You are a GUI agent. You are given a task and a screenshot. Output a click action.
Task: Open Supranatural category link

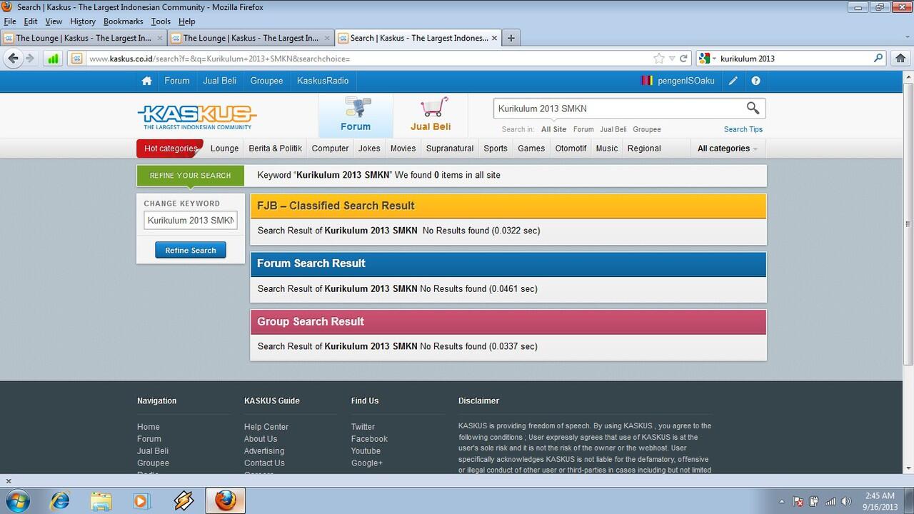pos(450,148)
